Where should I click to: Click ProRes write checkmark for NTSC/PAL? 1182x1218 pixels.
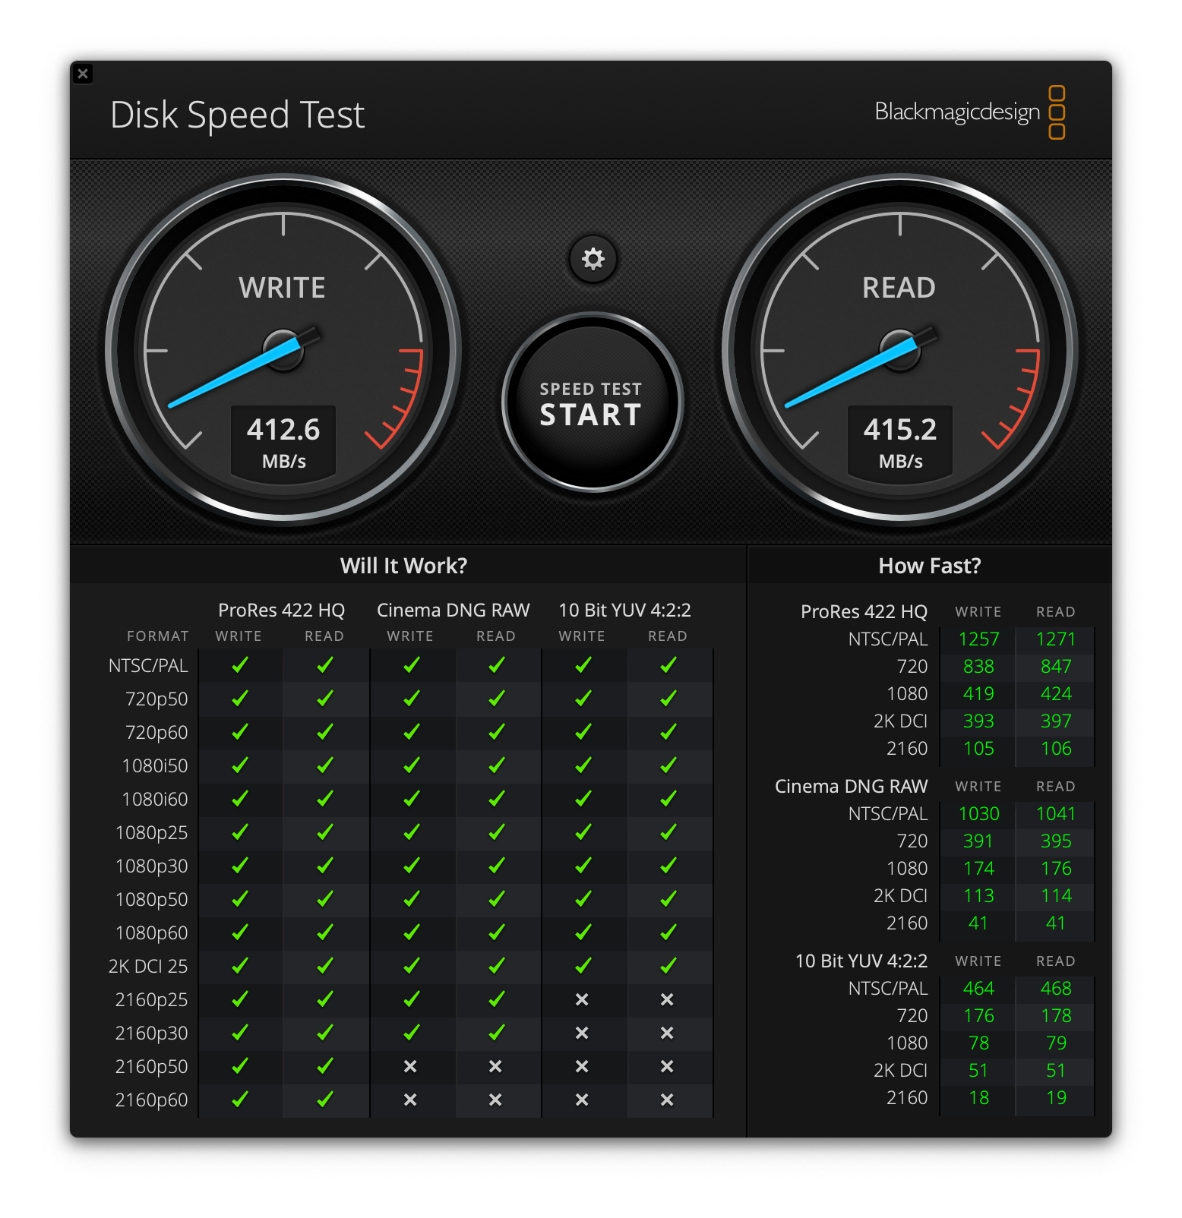click(240, 665)
